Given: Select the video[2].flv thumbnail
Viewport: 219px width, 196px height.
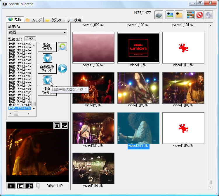Looking at the screenshot, I should (93, 88).
